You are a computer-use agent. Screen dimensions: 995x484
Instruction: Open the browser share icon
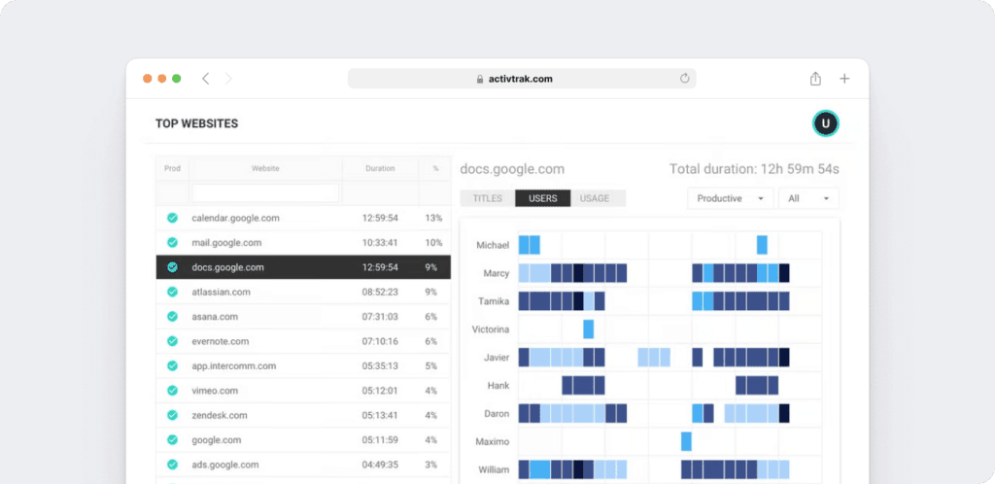(x=815, y=79)
